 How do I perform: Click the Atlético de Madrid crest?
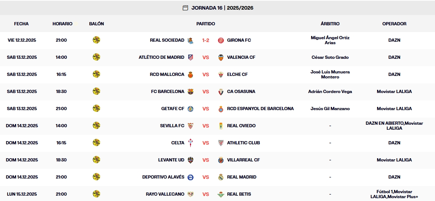pos(191,57)
